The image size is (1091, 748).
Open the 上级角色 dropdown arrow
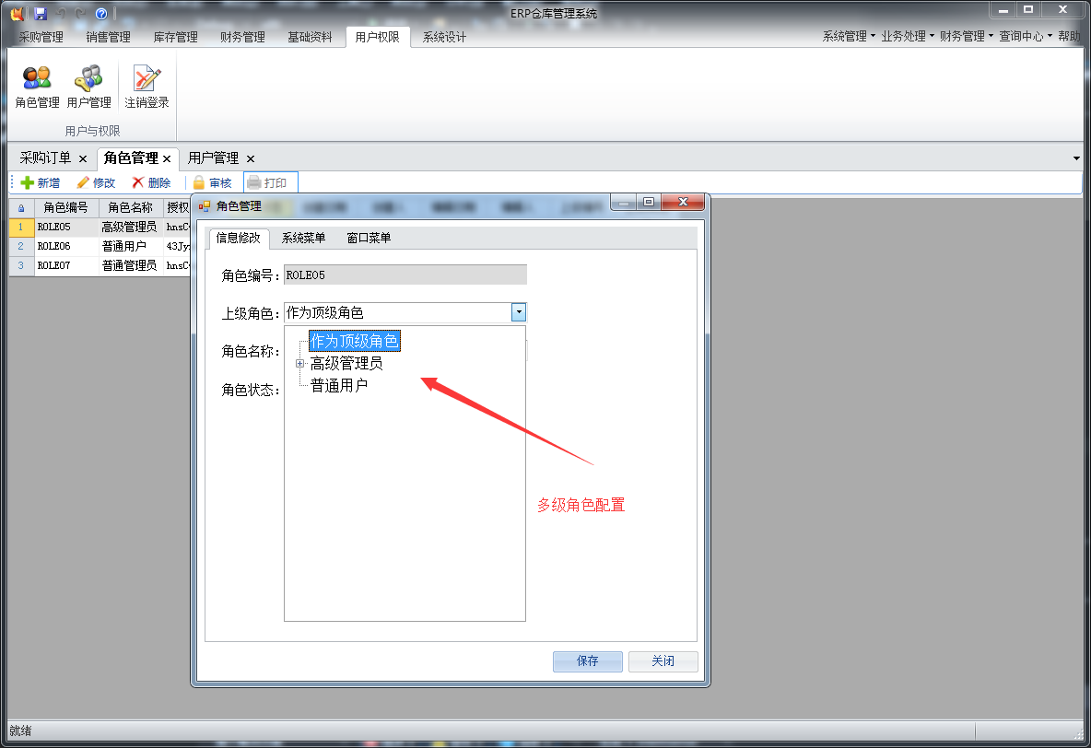pyautogui.click(x=518, y=311)
